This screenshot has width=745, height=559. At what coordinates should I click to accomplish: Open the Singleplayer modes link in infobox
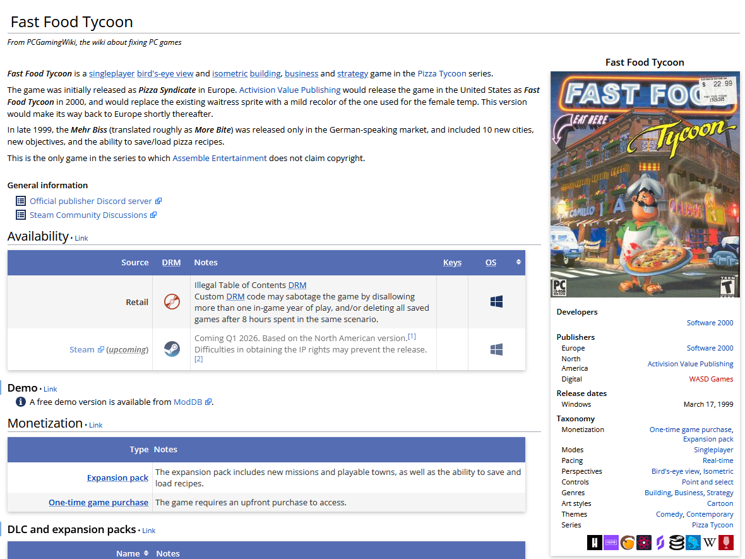[713, 450]
